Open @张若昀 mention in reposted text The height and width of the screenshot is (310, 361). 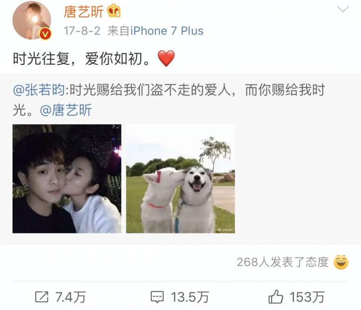click(39, 90)
